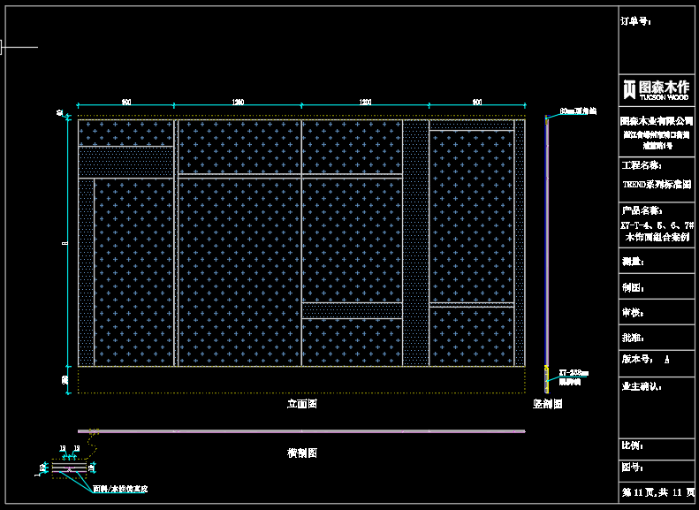The width and height of the screenshot is (699, 510).
Task: Select the 面料/木挂饰真皮 leader annotation text
Action: 125,488
